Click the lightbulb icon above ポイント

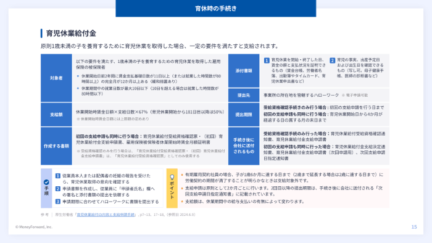pyautogui.click(x=172, y=177)
